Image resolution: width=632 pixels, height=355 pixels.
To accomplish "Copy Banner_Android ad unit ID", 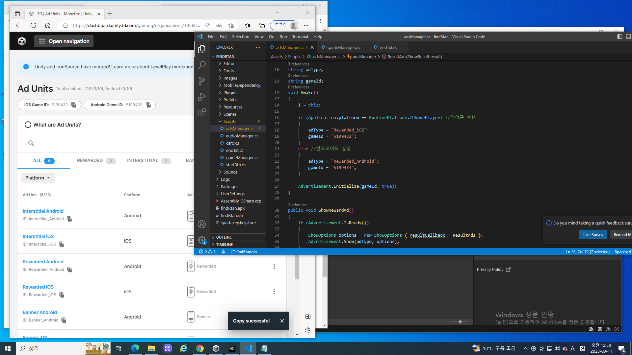I will tap(64, 320).
